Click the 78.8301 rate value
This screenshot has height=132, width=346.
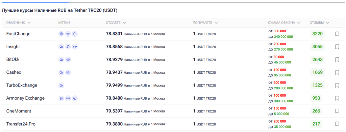click(114, 34)
